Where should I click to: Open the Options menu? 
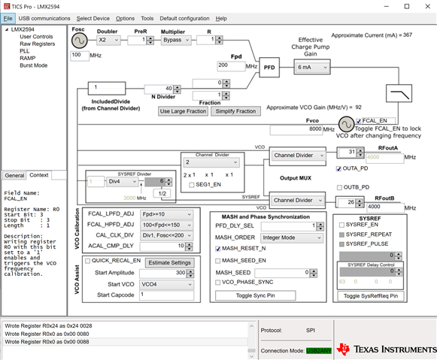125,18
